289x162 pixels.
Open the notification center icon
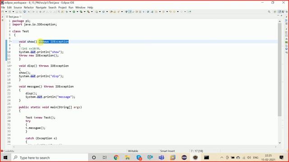click(281, 157)
